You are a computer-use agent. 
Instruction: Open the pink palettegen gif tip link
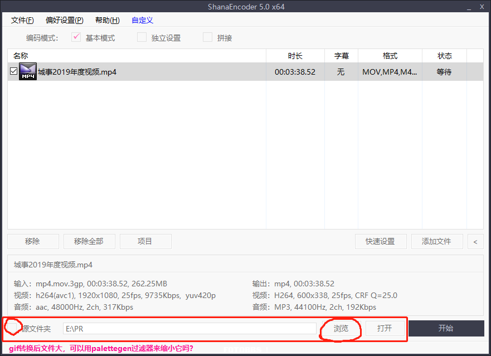click(101, 348)
